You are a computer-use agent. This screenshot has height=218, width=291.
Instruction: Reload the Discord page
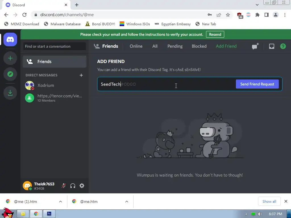(24, 15)
